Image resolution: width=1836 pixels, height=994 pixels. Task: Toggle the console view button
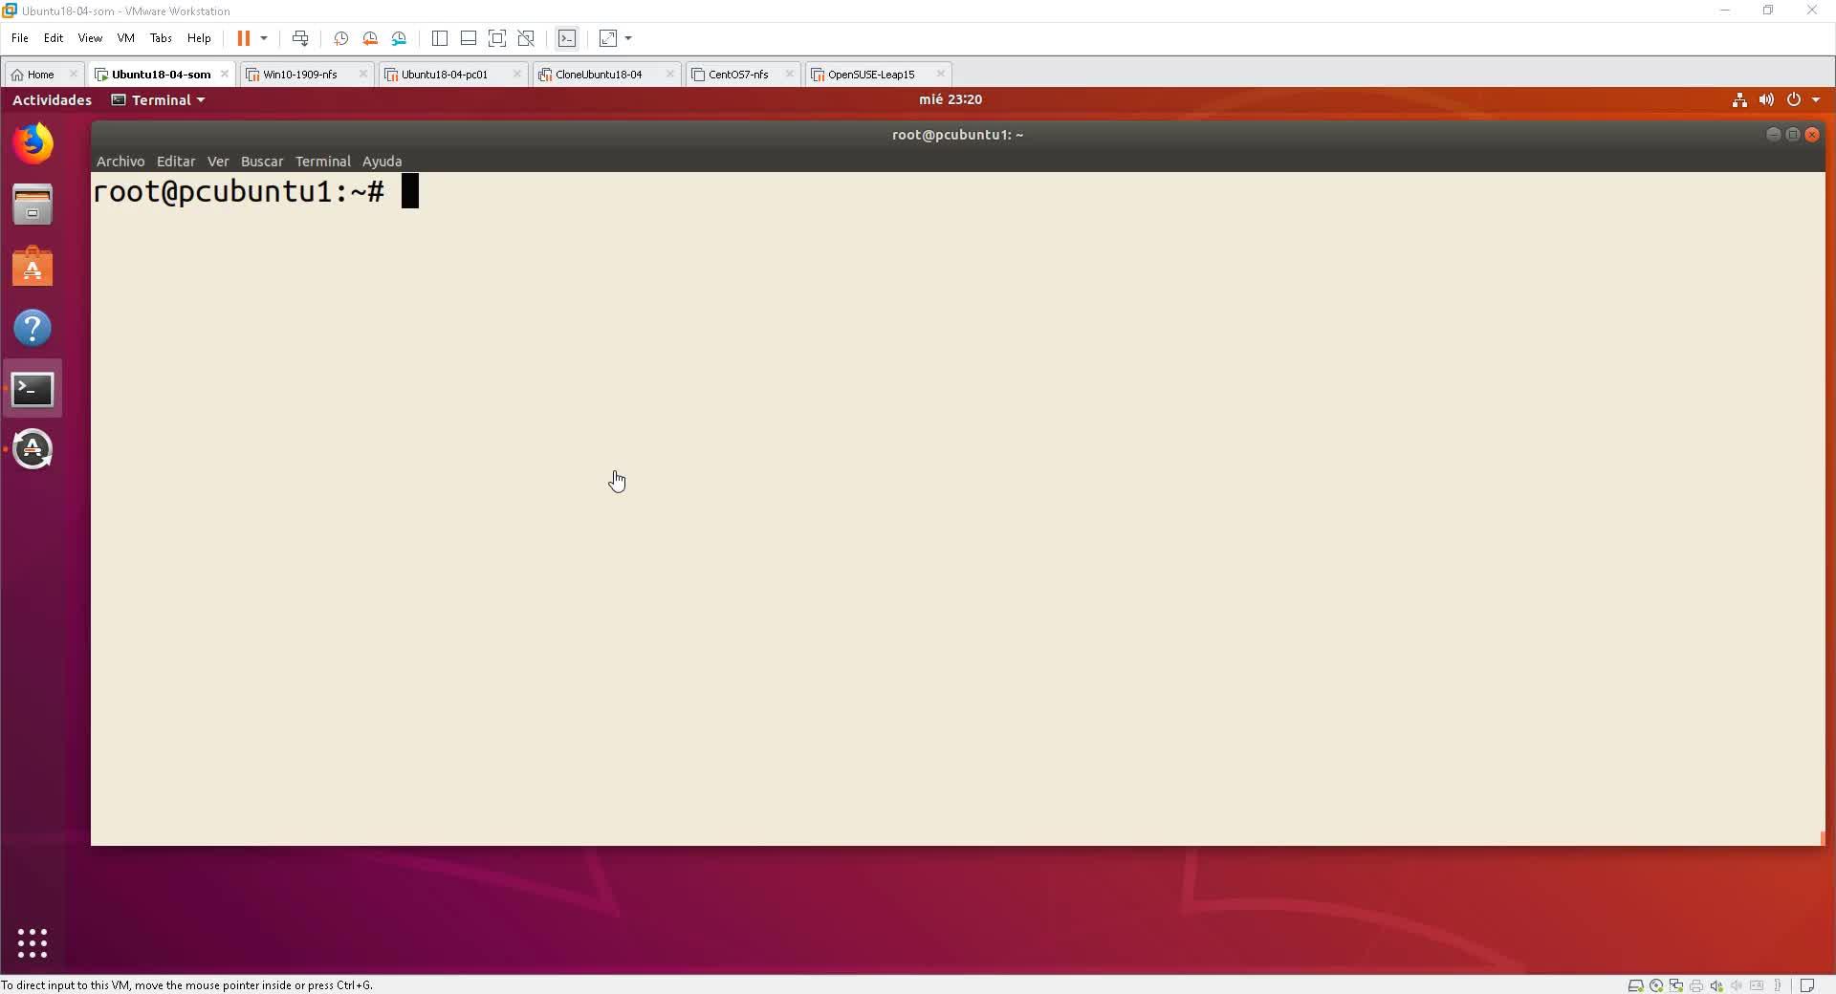point(567,38)
